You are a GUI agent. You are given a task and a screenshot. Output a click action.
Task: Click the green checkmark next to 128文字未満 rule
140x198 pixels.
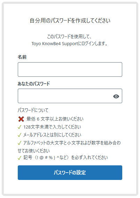click(20, 127)
